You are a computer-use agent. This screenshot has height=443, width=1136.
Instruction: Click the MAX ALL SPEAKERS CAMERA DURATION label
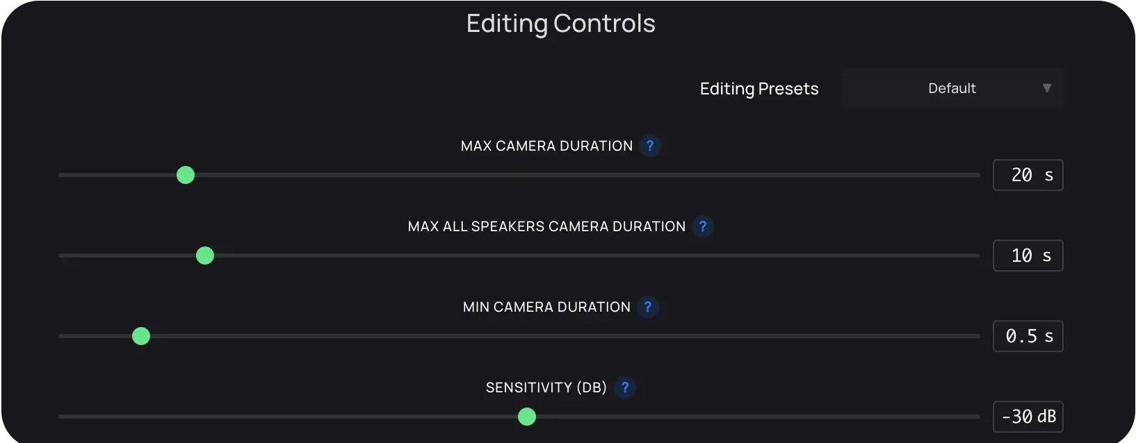[x=546, y=226]
